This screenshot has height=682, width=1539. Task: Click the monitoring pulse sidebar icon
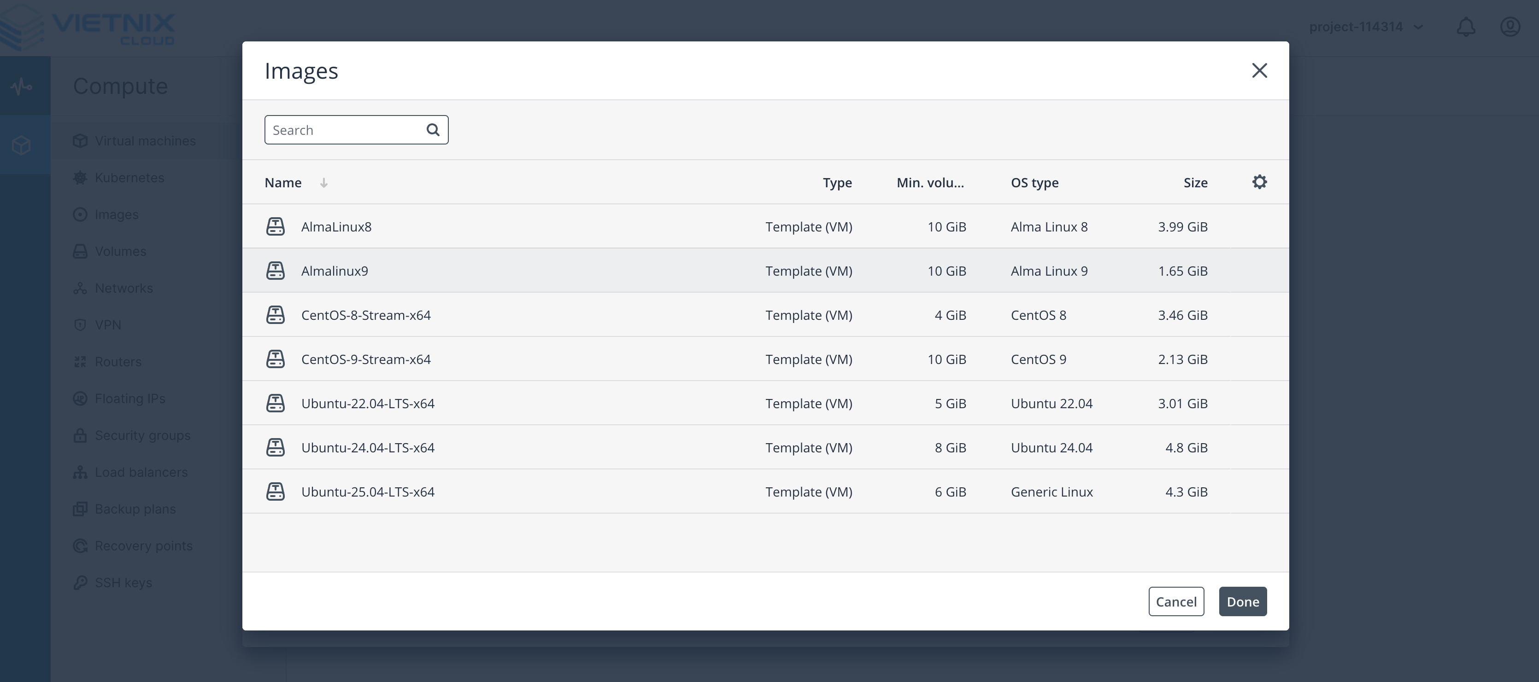22,87
